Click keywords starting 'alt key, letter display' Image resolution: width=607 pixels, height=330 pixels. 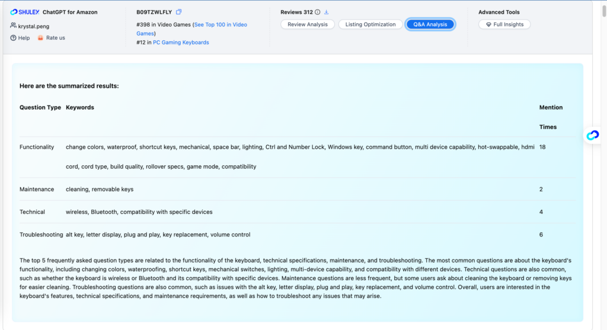[158, 235]
